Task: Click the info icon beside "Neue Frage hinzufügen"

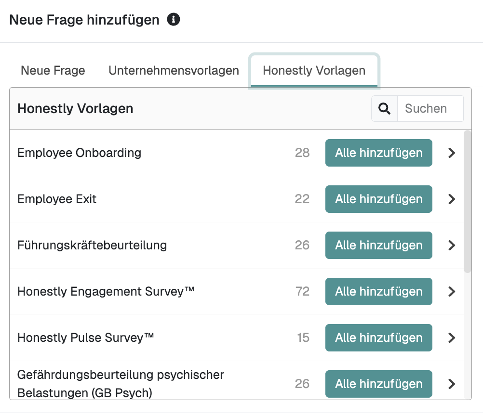Action: pyautogui.click(x=174, y=19)
